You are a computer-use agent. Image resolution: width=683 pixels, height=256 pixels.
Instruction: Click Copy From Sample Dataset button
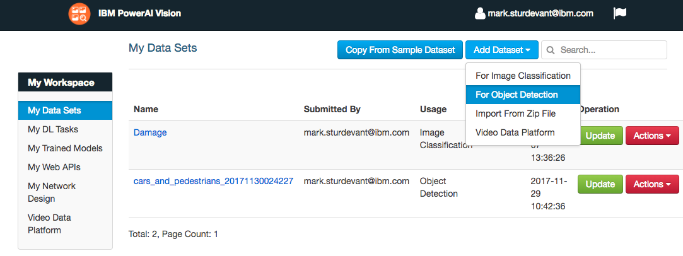click(x=400, y=50)
